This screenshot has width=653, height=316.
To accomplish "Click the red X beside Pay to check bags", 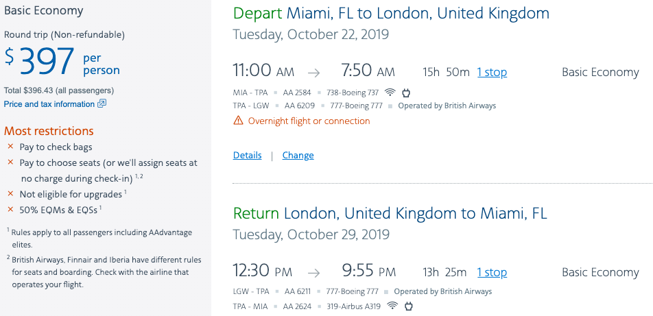I will [10, 147].
